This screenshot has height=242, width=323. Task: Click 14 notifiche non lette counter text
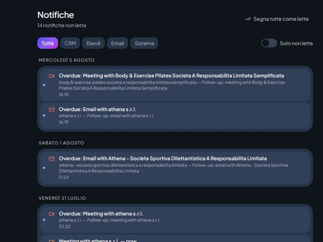point(62,25)
